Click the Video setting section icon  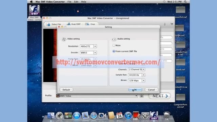coord(64,39)
